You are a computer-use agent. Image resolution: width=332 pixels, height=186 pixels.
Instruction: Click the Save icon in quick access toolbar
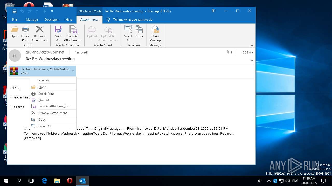[x=15, y=11]
